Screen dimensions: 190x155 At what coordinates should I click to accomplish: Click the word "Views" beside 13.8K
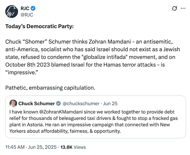tap(79, 147)
